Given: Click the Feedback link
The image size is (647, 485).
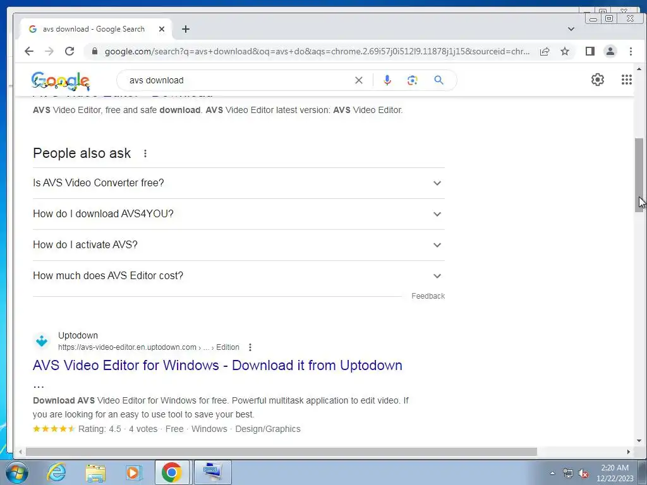Looking at the screenshot, I should [x=428, y=296].
